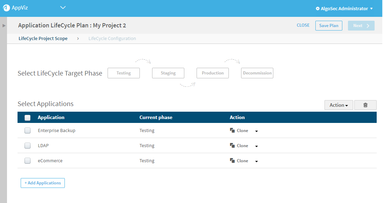The height and width of the screenshot is (203, 383).
Task: Click the Add Applications button
Action: click(x=43, y=183)
